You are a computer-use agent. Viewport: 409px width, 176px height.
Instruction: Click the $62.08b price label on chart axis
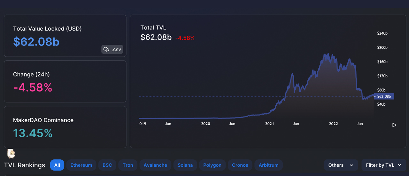(384, 96)
